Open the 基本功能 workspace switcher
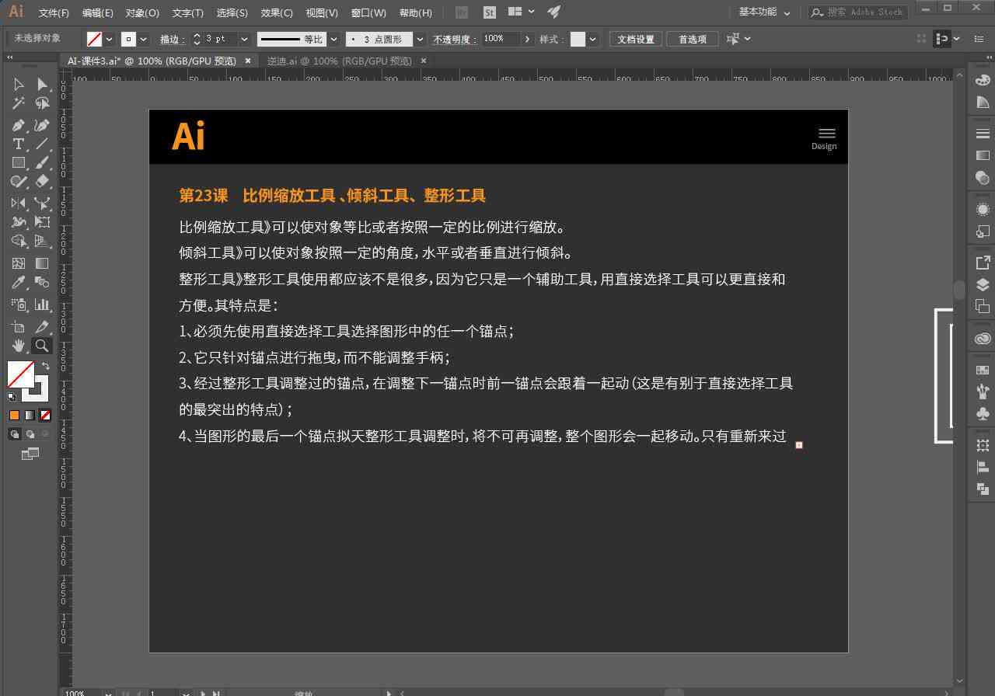Screen dimensions: 995x696 [764, 12]
